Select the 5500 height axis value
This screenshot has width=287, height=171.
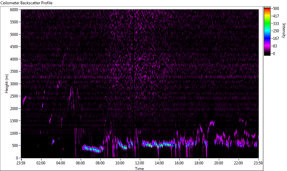click(14, 22)
